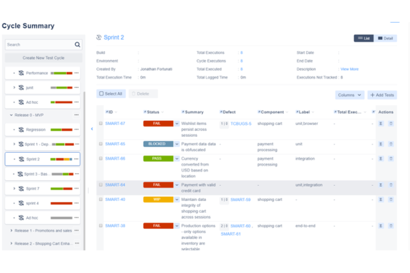410x273 pixels.
Task: Open the TCBUGS-5 defect link
Action: [240, 124]
